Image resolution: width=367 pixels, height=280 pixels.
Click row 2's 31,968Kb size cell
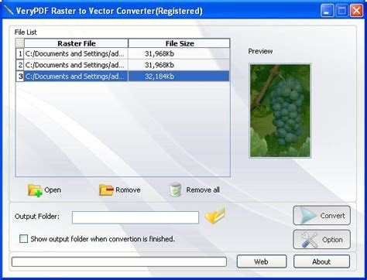(x=179, y=65)
